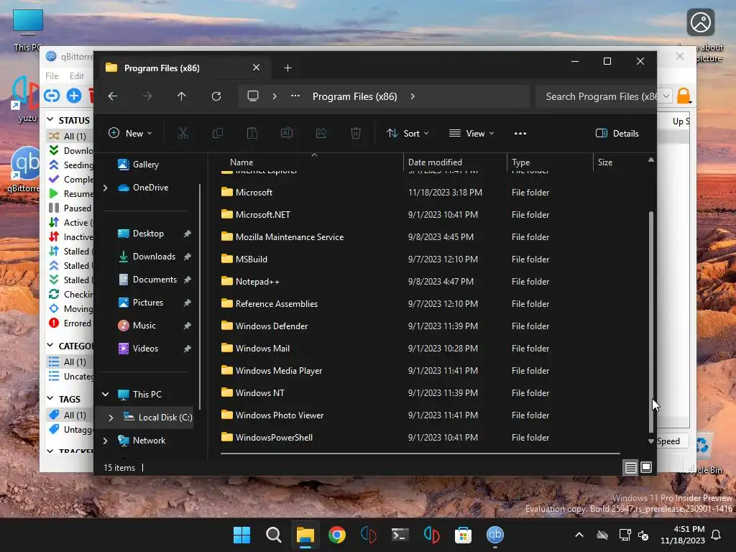Click the Size column header
The height and width of the screenshot is (552, 736).
pos(604,162)
